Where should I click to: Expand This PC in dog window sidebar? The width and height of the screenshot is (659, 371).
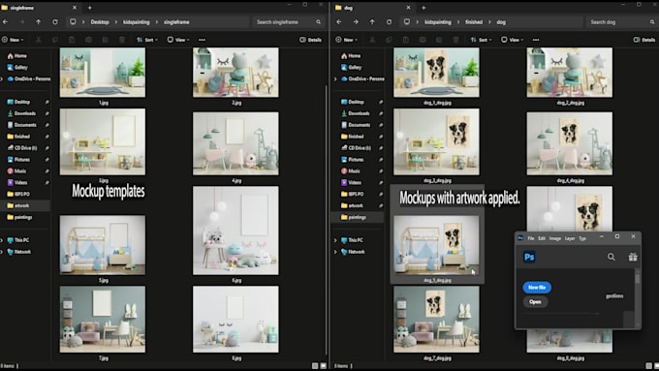click(x=335, y=240)
